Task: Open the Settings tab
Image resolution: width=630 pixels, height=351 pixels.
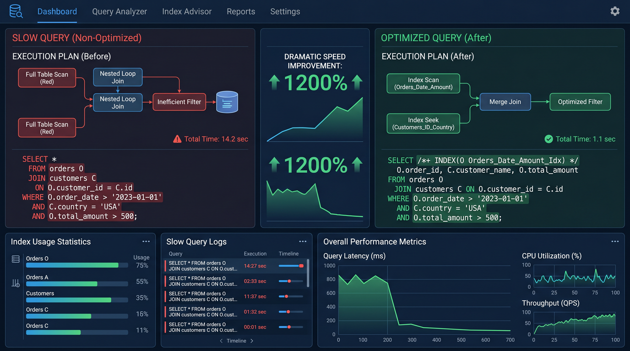Action: click(x=285, y=11)
